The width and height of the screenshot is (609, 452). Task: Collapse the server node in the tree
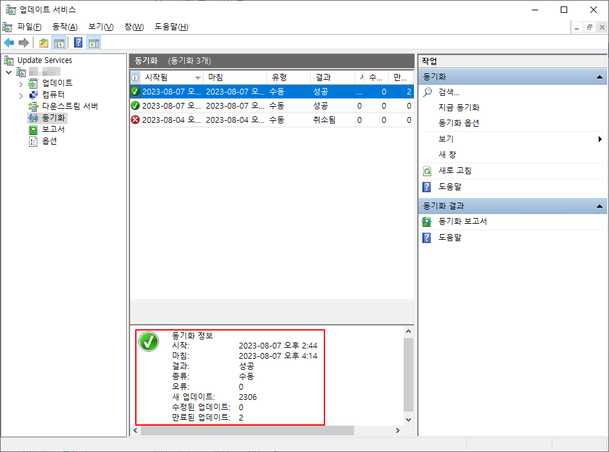click(9, 72)
